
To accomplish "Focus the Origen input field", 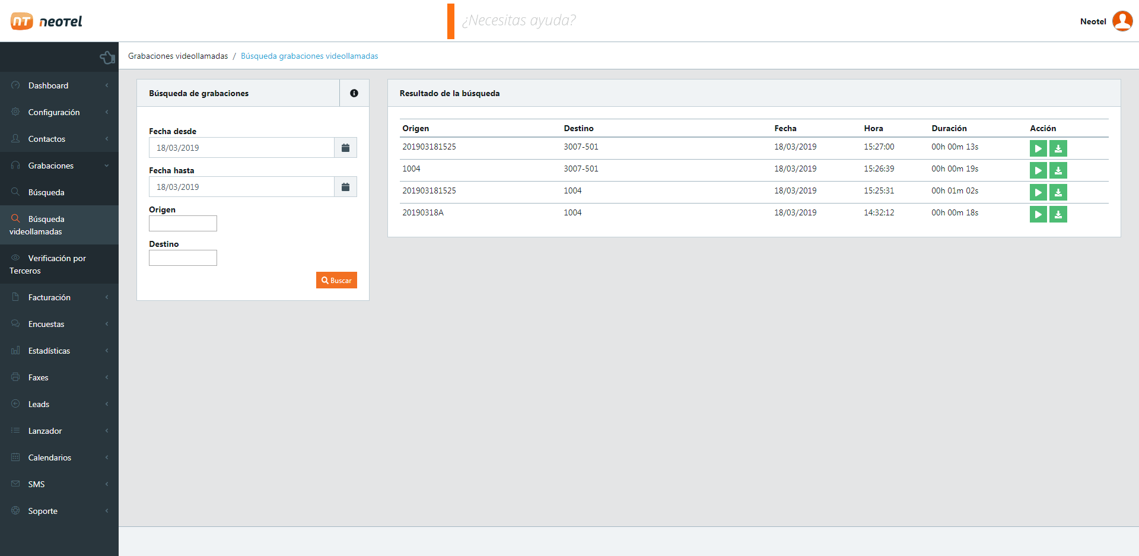I will click(x=183, y=224).
